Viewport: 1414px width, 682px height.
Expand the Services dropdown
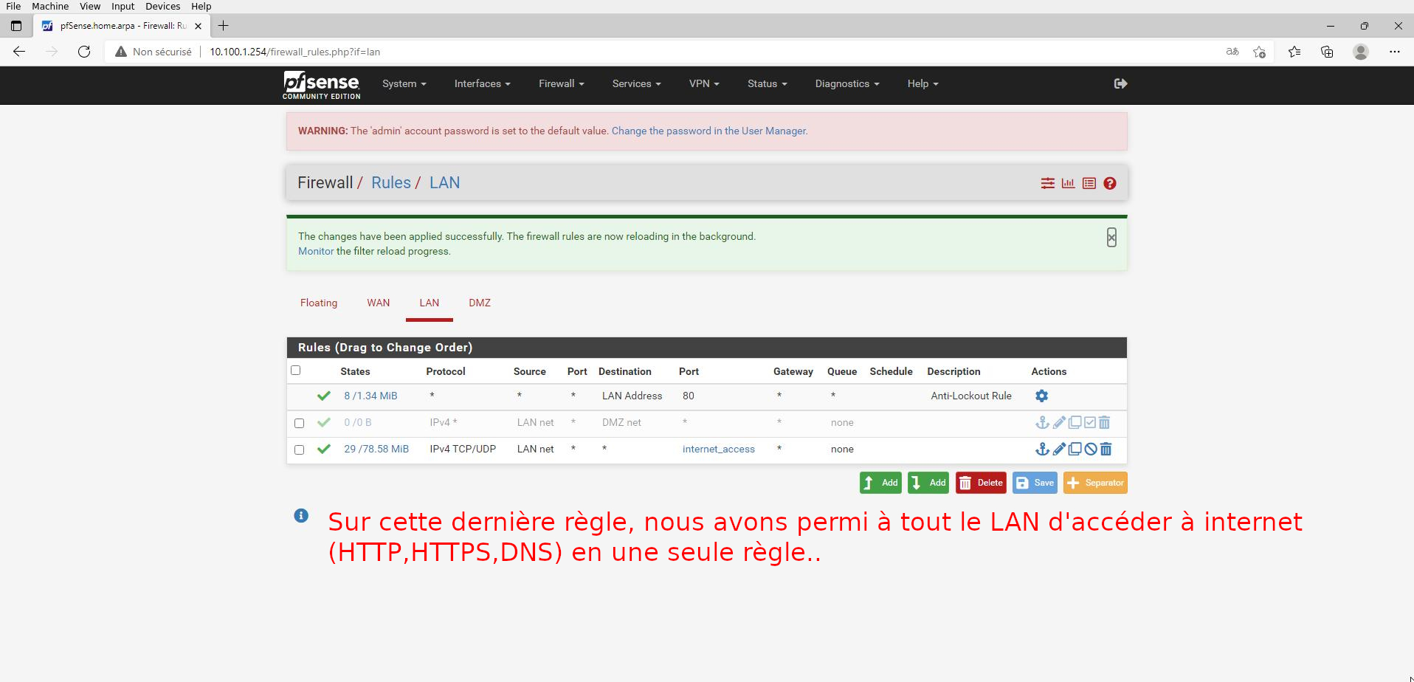click(x=635, y=83)
